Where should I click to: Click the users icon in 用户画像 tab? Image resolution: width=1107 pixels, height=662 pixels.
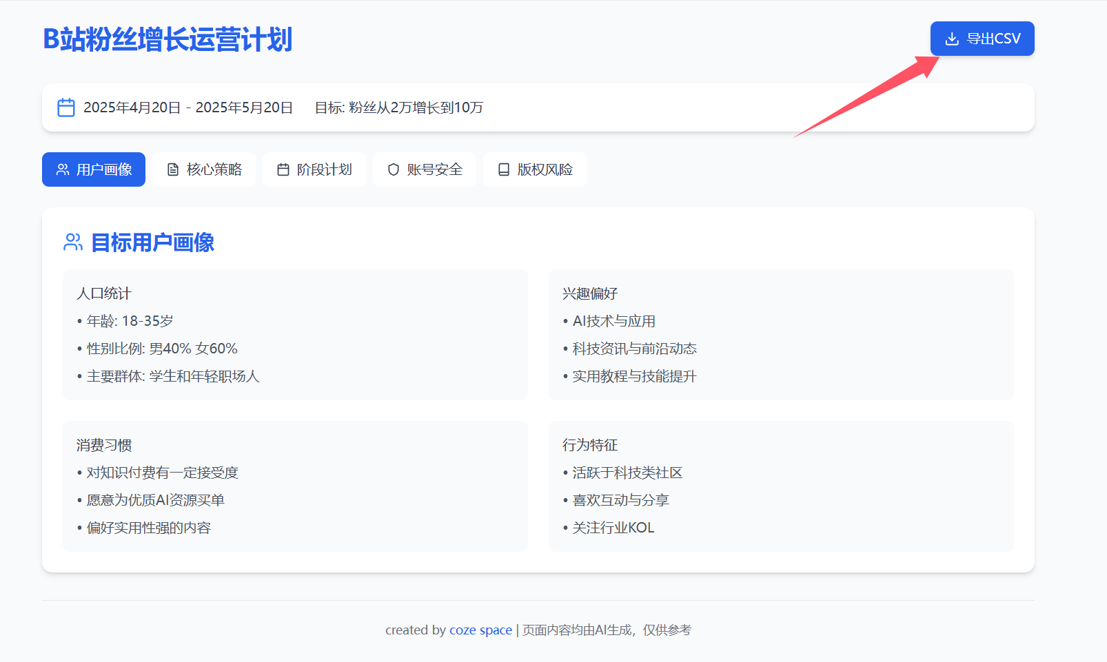tap(63, 169)
